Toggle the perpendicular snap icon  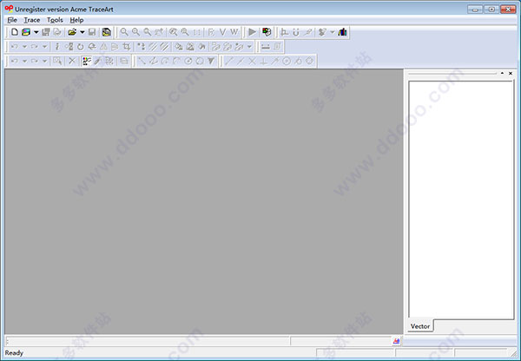tap(263, 61)
